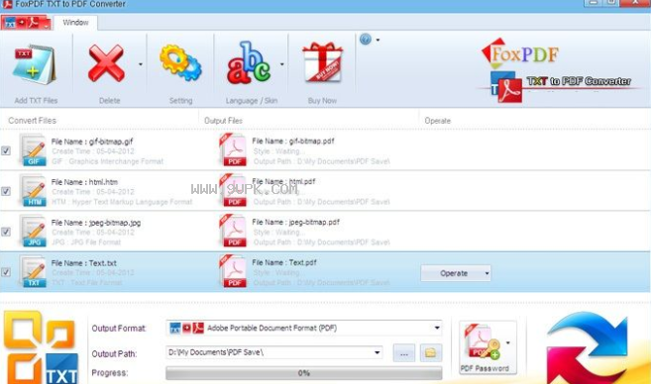This screenshot has height=384, width=651.
Task: Click the abc Language / Skin icon
Action: coord(249,63)
